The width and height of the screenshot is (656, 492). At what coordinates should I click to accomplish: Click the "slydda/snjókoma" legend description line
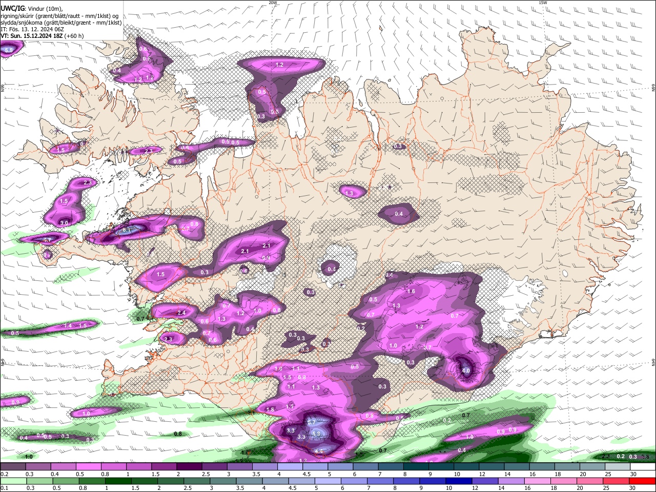61,22
